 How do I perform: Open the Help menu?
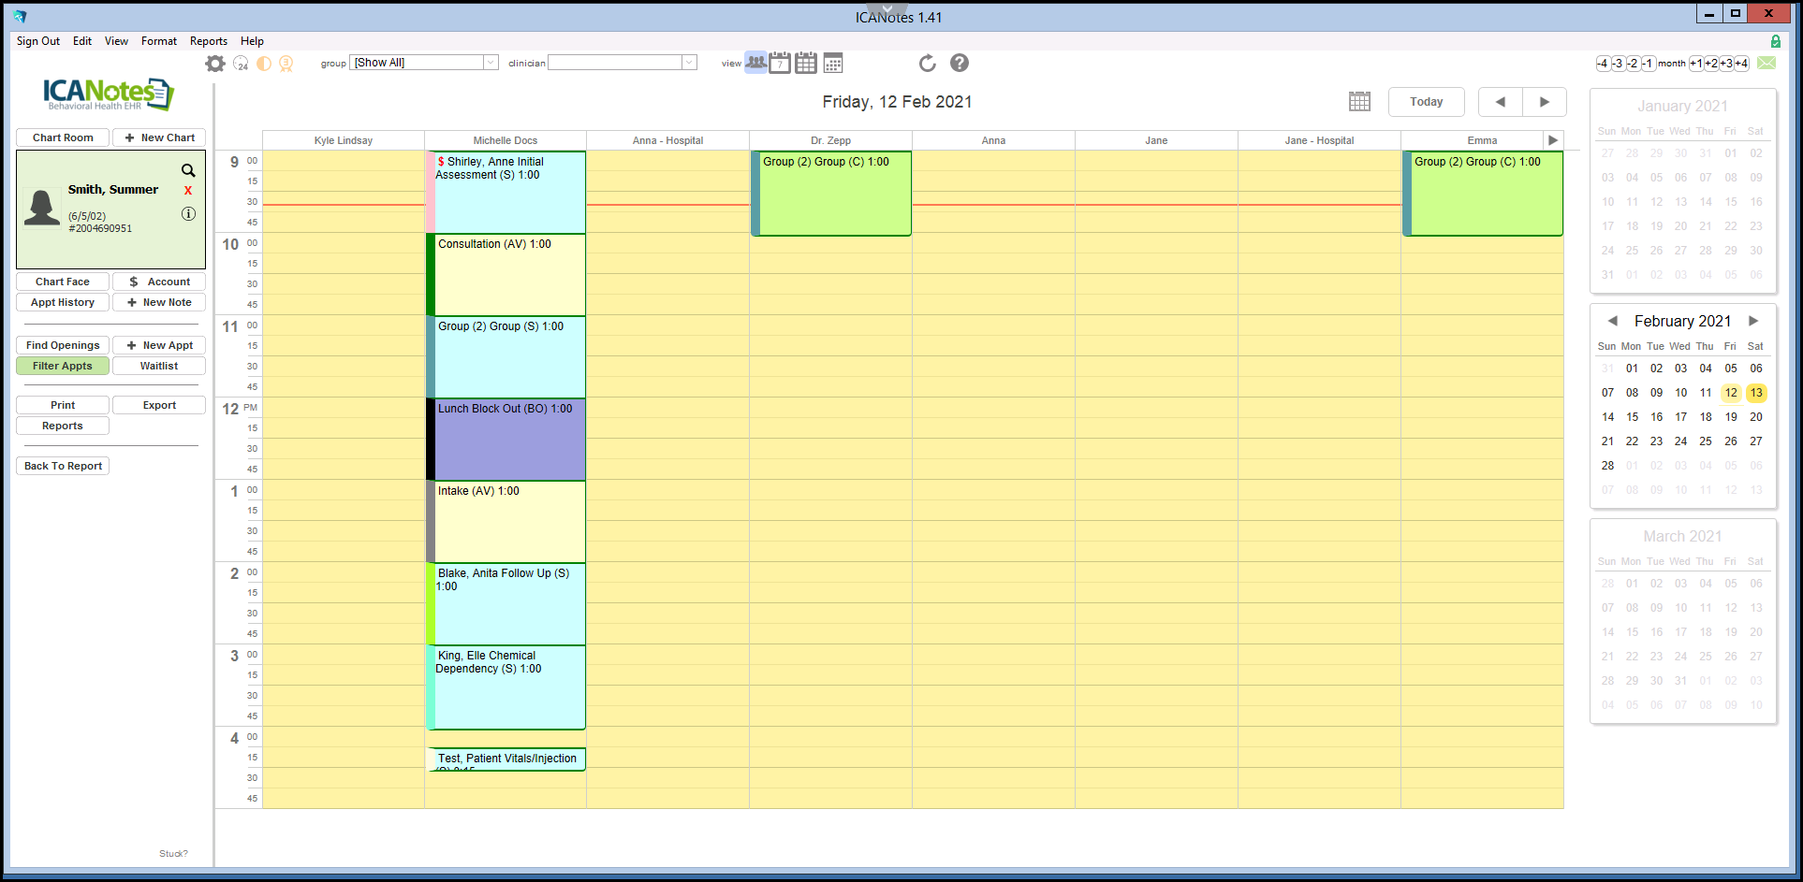pyautogui.click(x=252, y=41)
